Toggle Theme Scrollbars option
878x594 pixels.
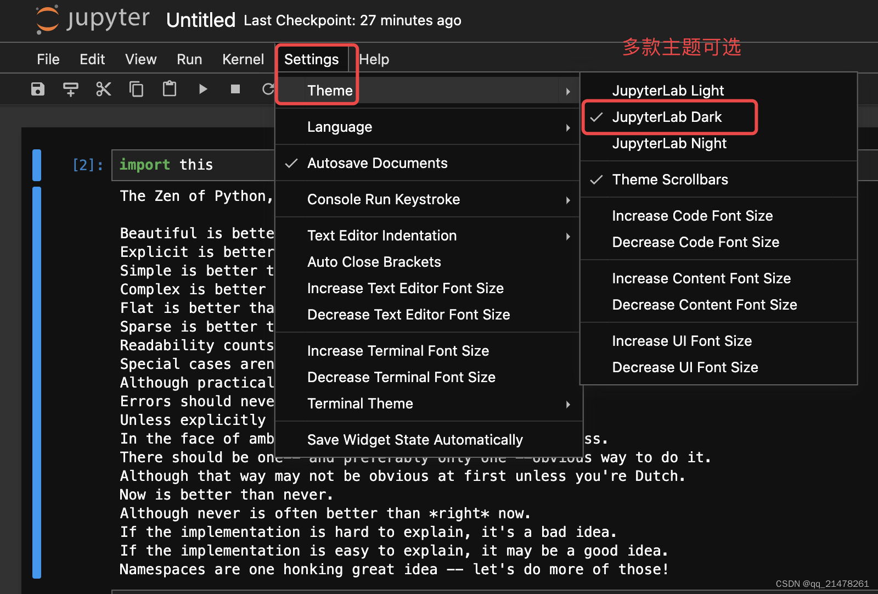click(x=718, y=180)
